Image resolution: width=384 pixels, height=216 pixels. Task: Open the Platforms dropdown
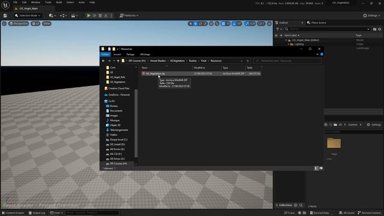[129, 16]
